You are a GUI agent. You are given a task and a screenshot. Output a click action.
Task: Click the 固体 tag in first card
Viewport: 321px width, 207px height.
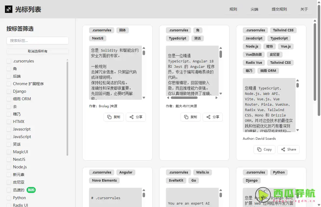(122, 30)
